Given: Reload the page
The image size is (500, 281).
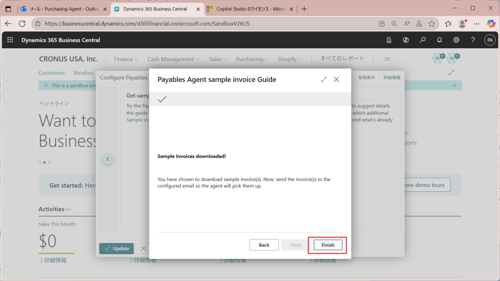Looking at the screenshot, I should point(22,23).
